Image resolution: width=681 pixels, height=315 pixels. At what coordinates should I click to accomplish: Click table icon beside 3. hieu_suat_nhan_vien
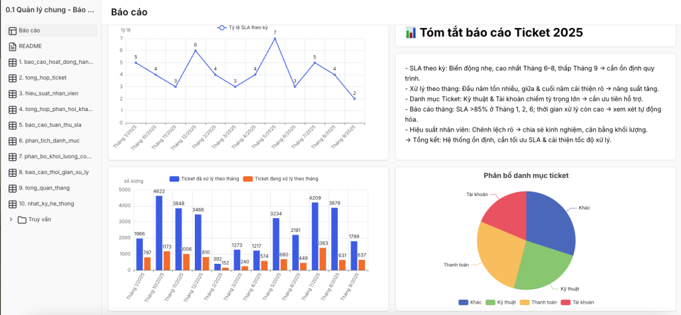[13, 94]
